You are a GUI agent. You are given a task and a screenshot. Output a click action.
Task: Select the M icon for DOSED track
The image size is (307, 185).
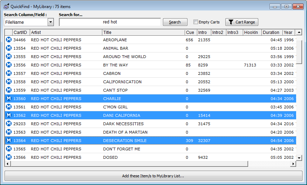(x=9, y=157)
